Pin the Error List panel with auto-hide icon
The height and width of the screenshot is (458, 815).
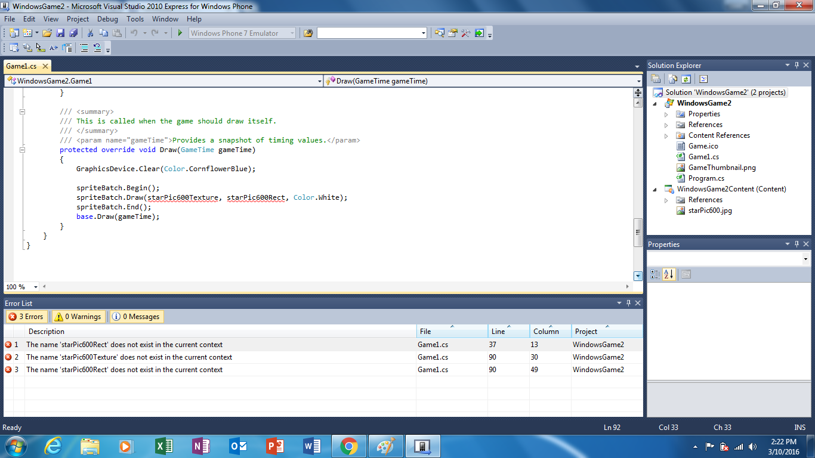click(x=628, y=303)
